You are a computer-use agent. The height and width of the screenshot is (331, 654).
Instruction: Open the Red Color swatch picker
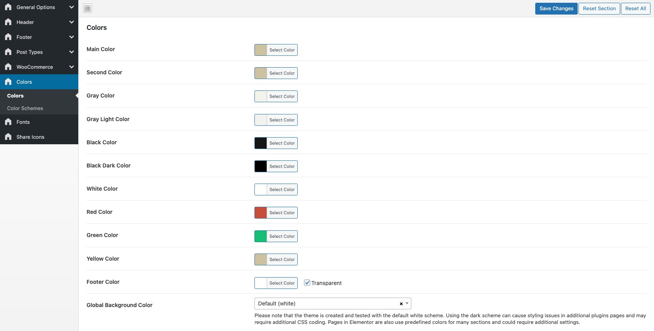pyautogui.click(x=261, y=213)
